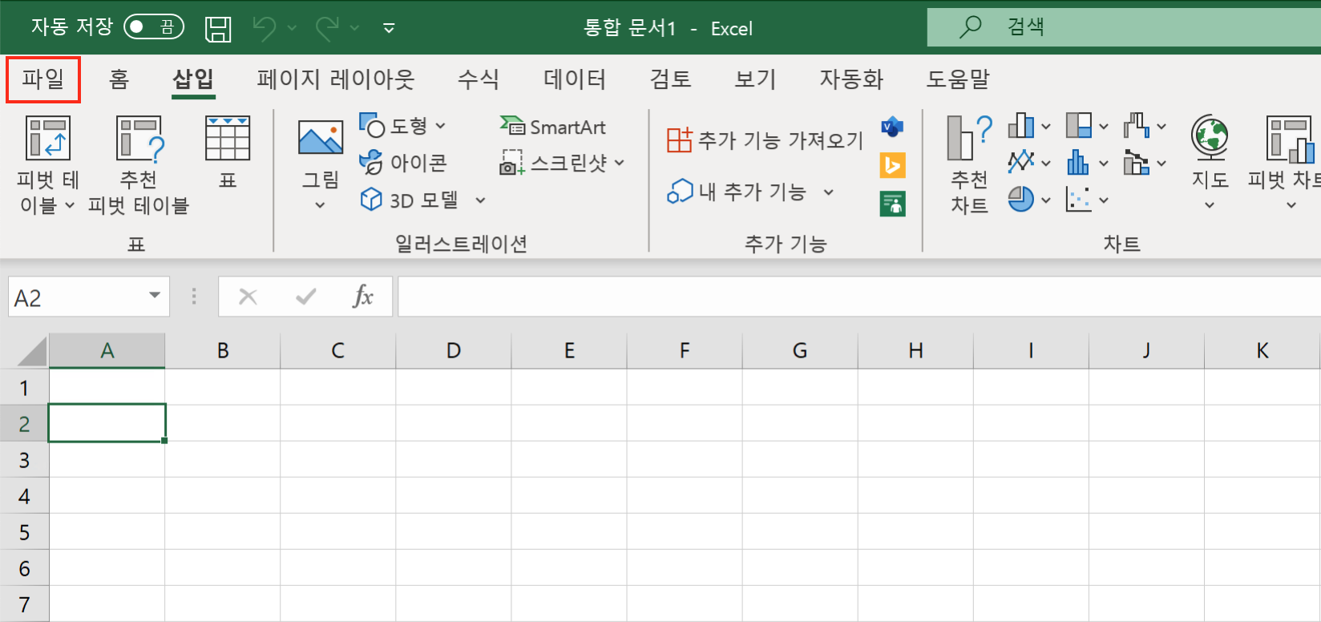
Task: Click the Redo arrow icon
Action: point(327,28)
